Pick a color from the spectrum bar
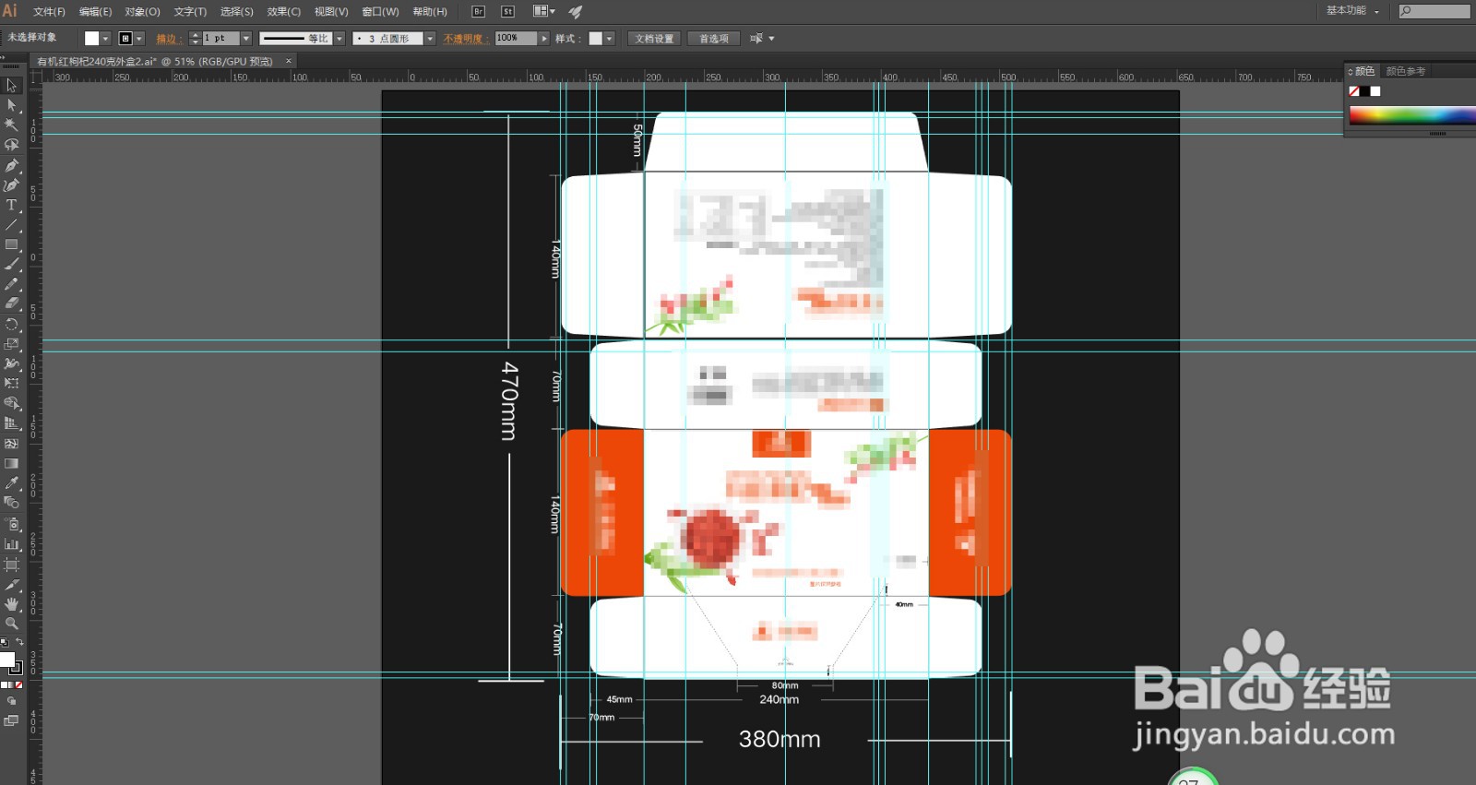This screenshot has height=785, width=1476. click(1411, 115)
